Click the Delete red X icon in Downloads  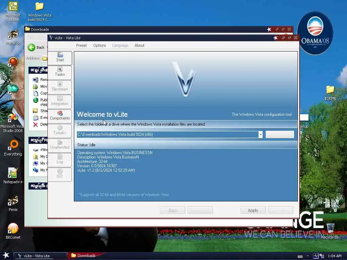(35, 125)
